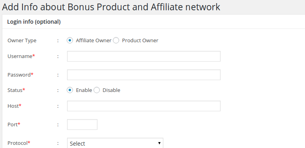Open the Protocol Select combo box

click(115, 143)
